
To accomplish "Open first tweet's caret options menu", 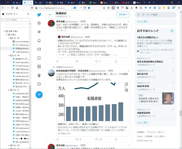I will click(x=128, y=21).
